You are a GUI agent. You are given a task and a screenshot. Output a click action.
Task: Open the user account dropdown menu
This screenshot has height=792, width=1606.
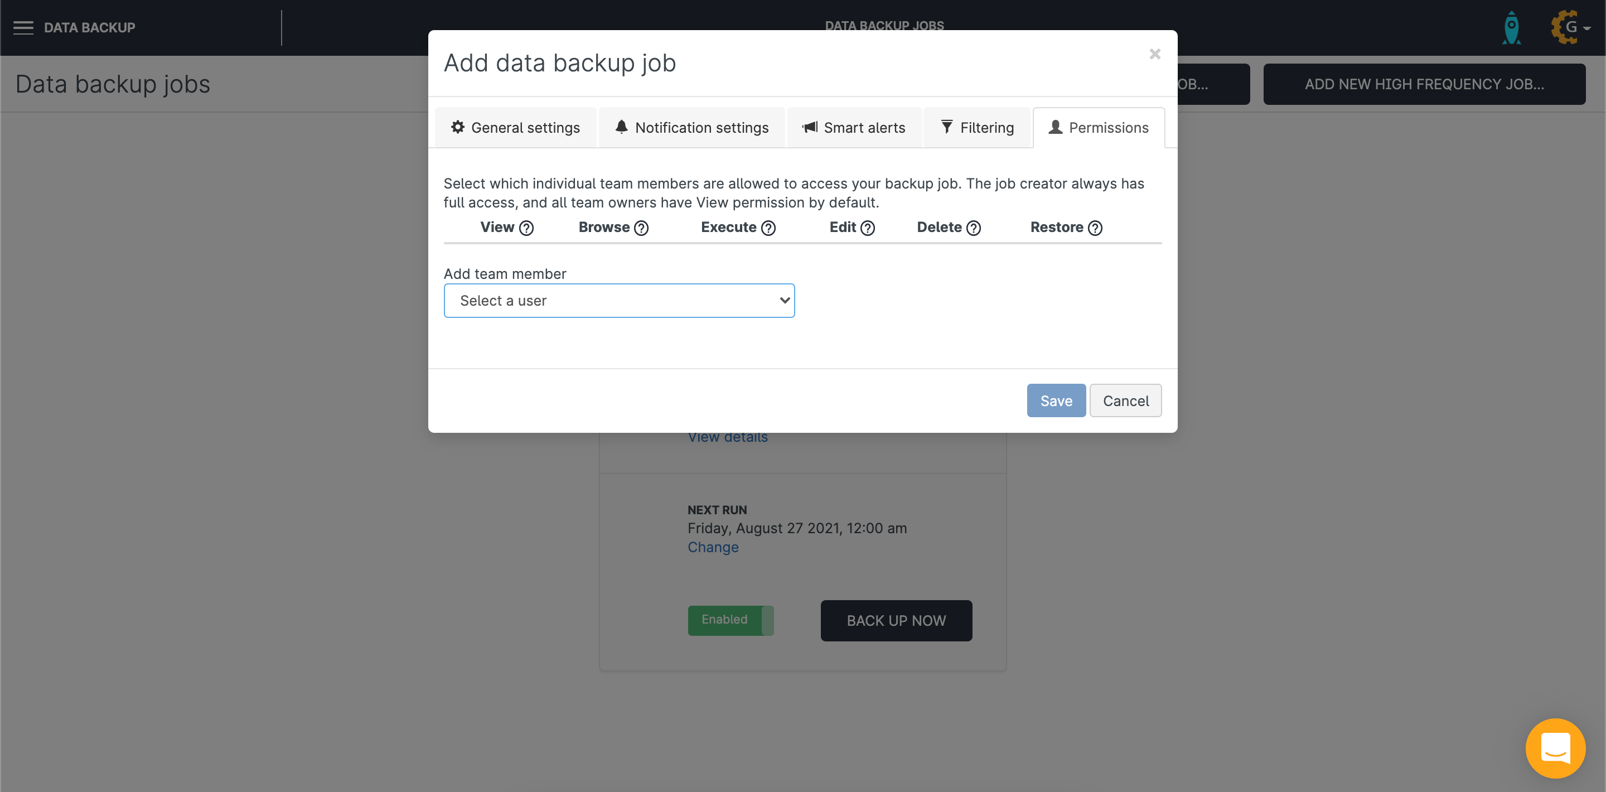coord(1570,27)
